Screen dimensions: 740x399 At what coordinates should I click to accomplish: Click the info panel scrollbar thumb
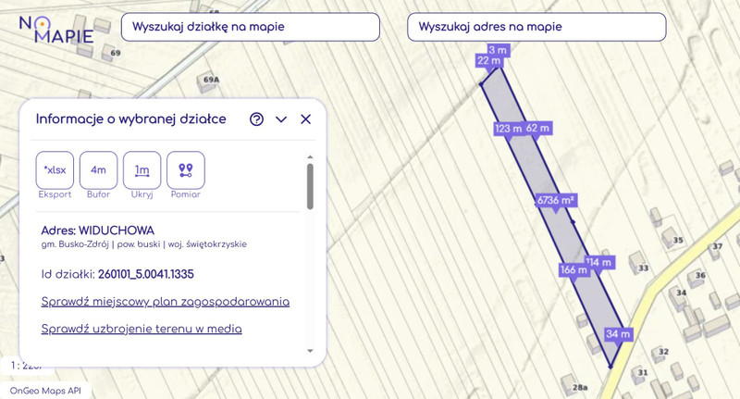tap(310, 186)
